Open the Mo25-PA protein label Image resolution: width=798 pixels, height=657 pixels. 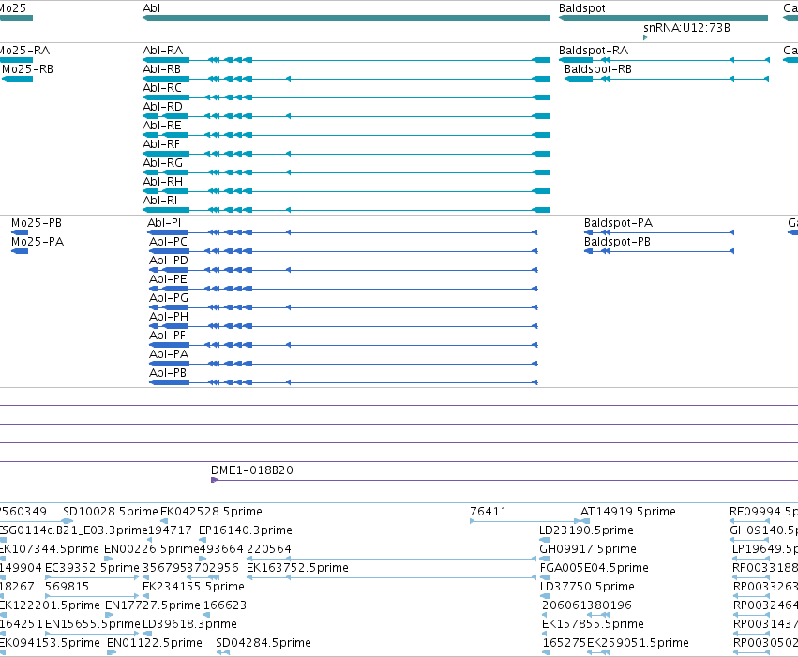coord(38,242)
